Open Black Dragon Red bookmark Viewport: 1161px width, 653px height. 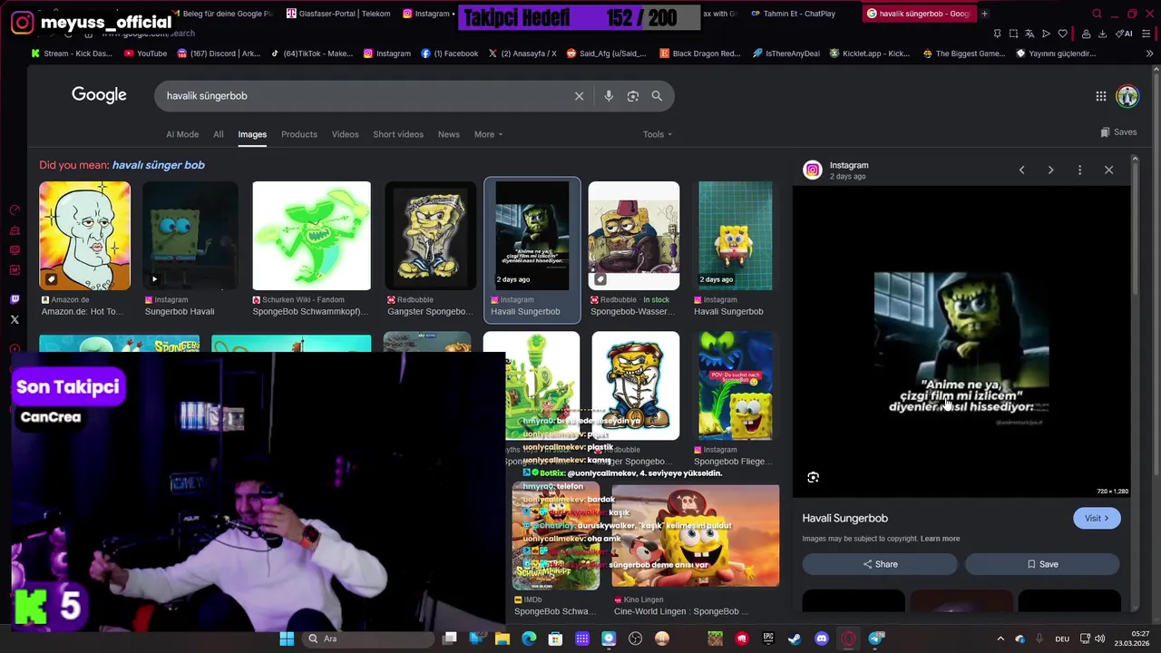699,54
